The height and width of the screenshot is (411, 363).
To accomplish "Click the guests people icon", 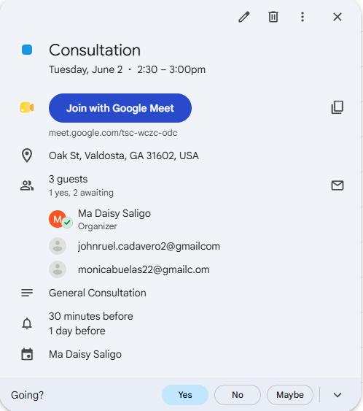I will click(27, 185).
